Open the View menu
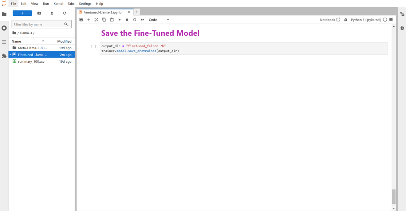Image resolution: width=406 pixels, height=211 pixels. [35, 4]
